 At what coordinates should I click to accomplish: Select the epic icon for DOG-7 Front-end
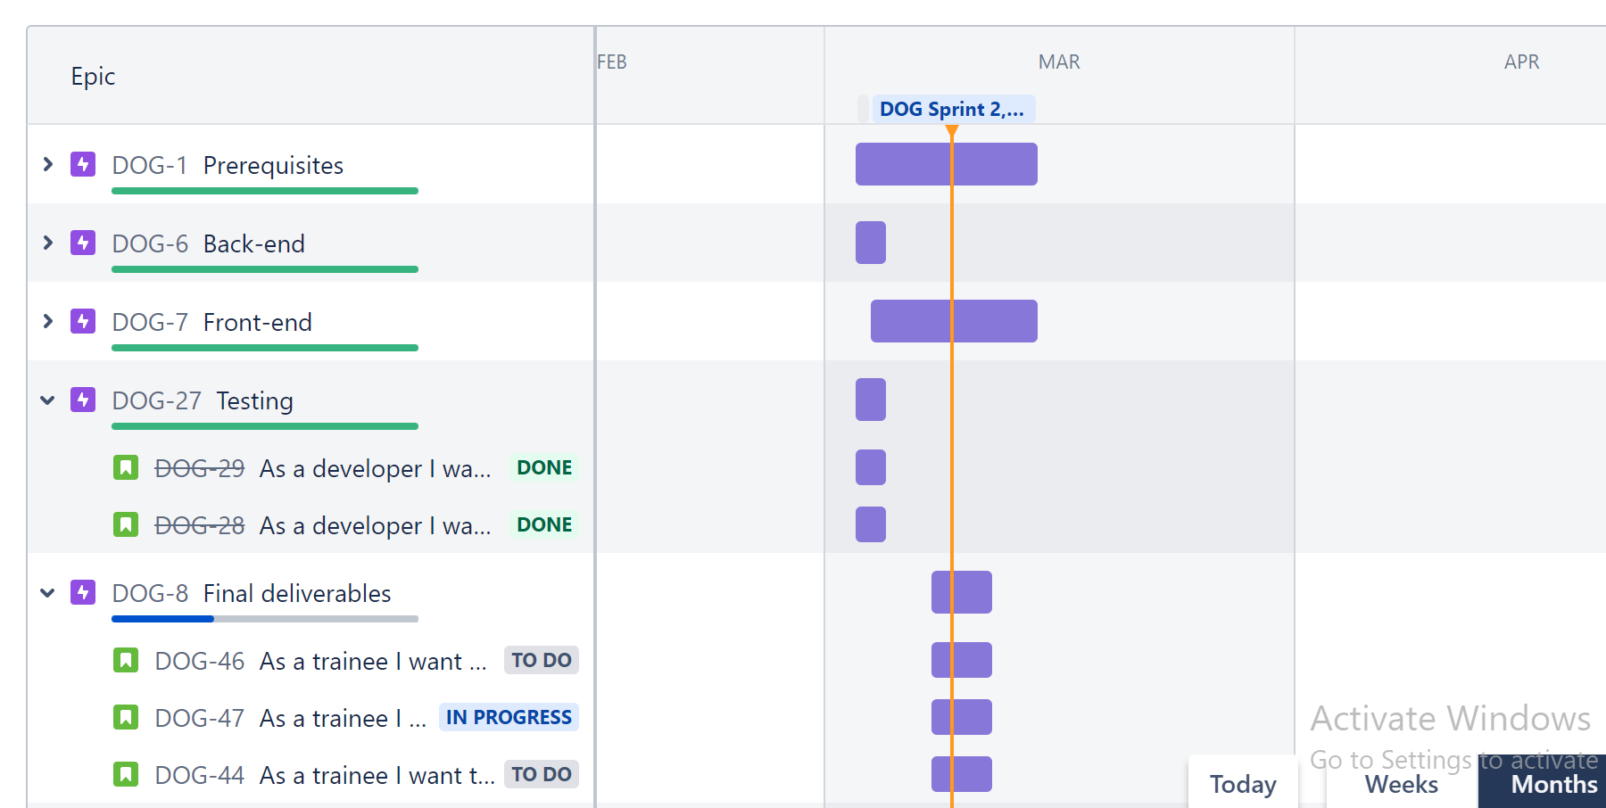(x=83, y=321)
